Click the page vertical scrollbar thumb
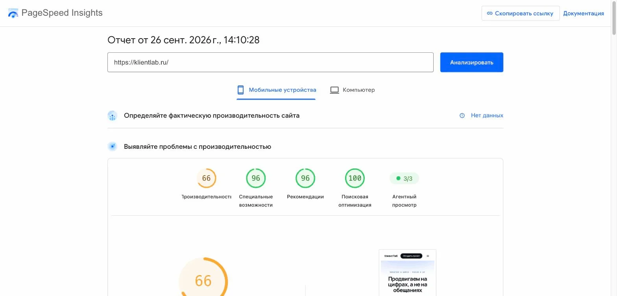 [x=614, y=18]
